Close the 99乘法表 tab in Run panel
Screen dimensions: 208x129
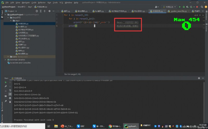23,78
